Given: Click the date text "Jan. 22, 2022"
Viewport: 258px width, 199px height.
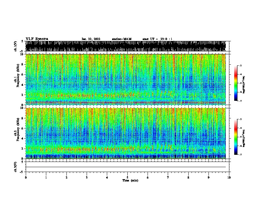Looking at the screenshot, I should (91, 39).
